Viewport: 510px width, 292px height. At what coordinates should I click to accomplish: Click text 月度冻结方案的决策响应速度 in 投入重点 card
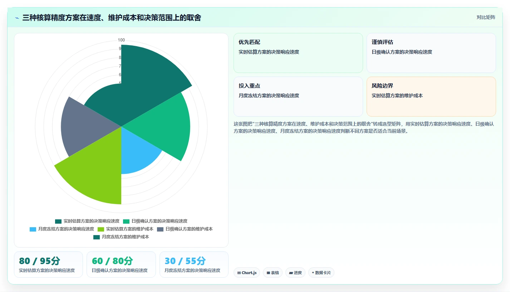(x=269, y=96)
